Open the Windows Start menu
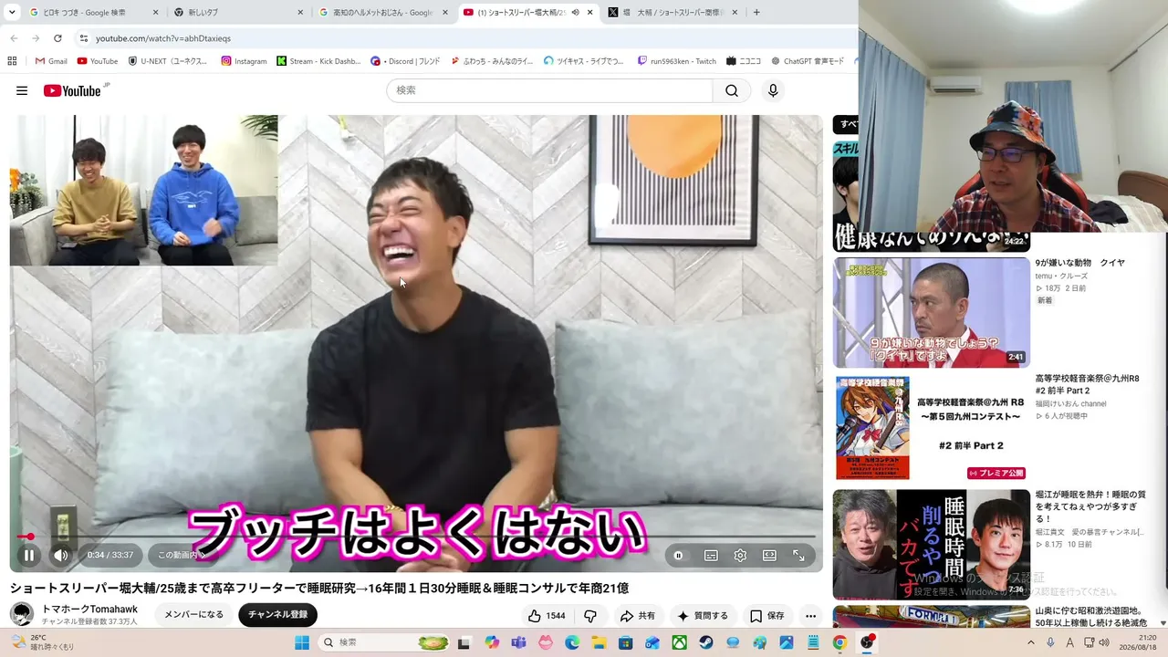Screen dimensions: 1168x657 click(302, 642)
